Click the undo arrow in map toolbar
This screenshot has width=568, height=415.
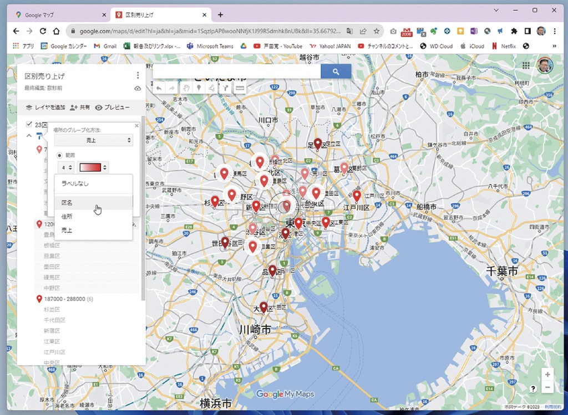point(159,88)
